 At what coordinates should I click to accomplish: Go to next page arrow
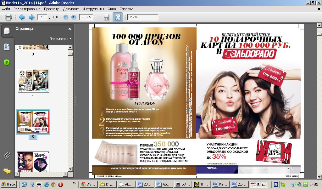pyautogui.click(x=32, y=17)
